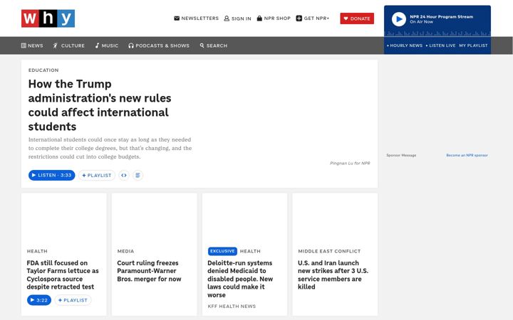Play Hourly News
The height and width of the screenshot is (320, 513).
point(405,46)
